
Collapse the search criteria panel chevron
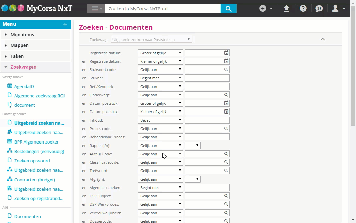click(x=323, y=39)
